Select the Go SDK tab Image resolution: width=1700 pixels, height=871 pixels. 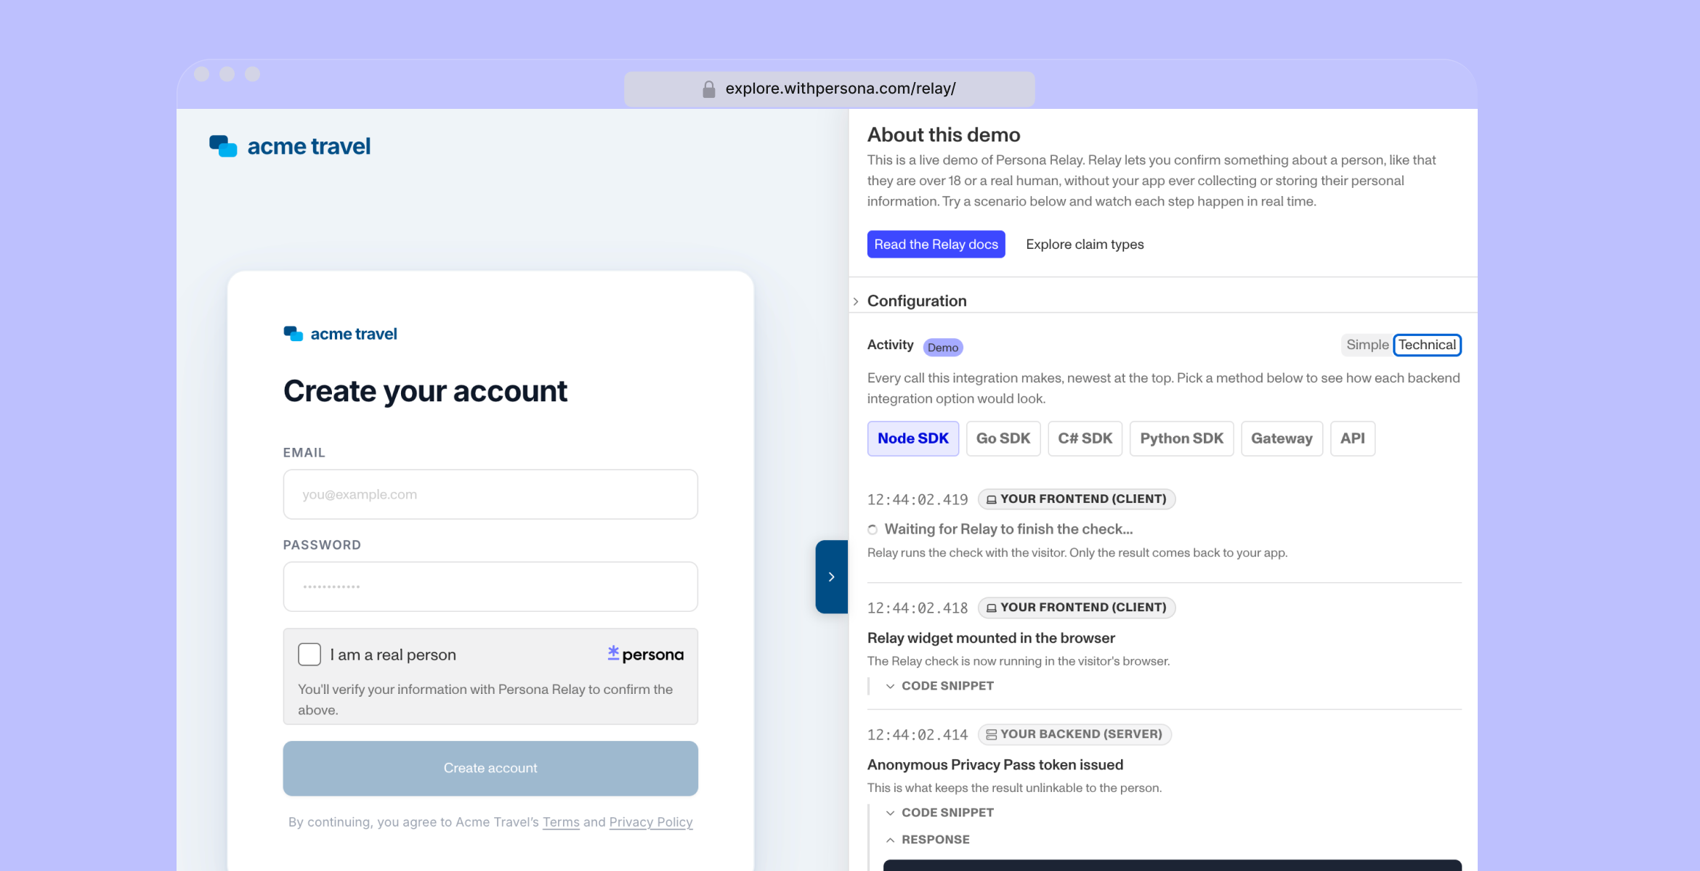(1003, 438)
